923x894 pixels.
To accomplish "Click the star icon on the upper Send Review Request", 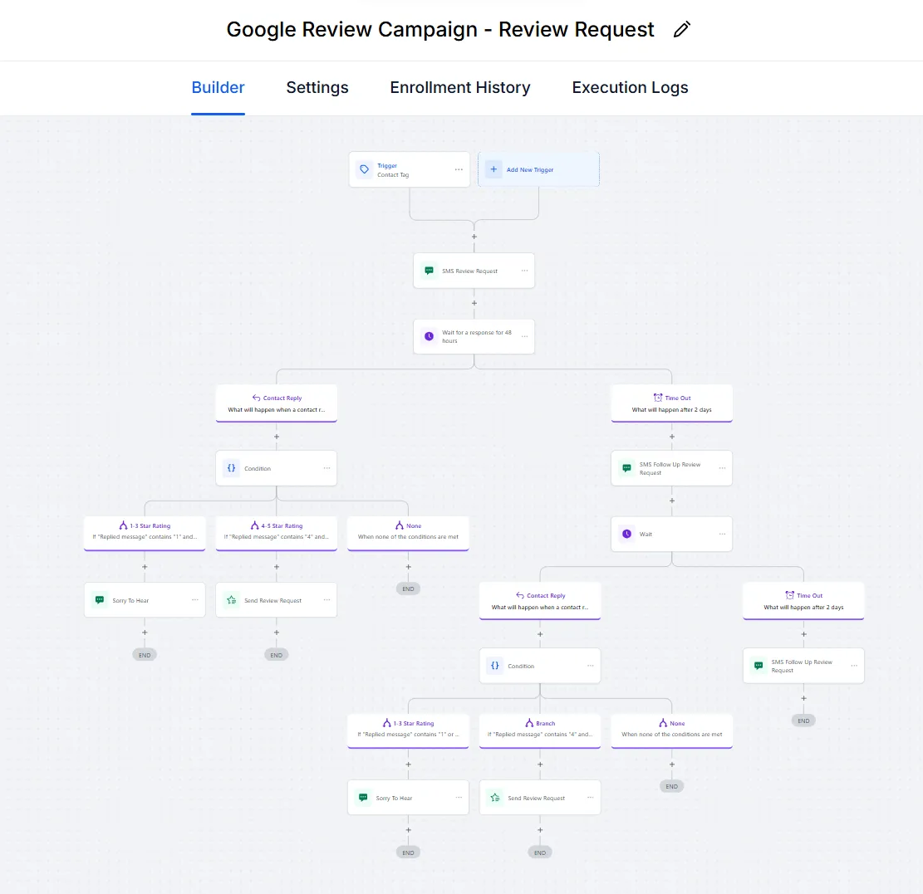I will click(231, 600).
